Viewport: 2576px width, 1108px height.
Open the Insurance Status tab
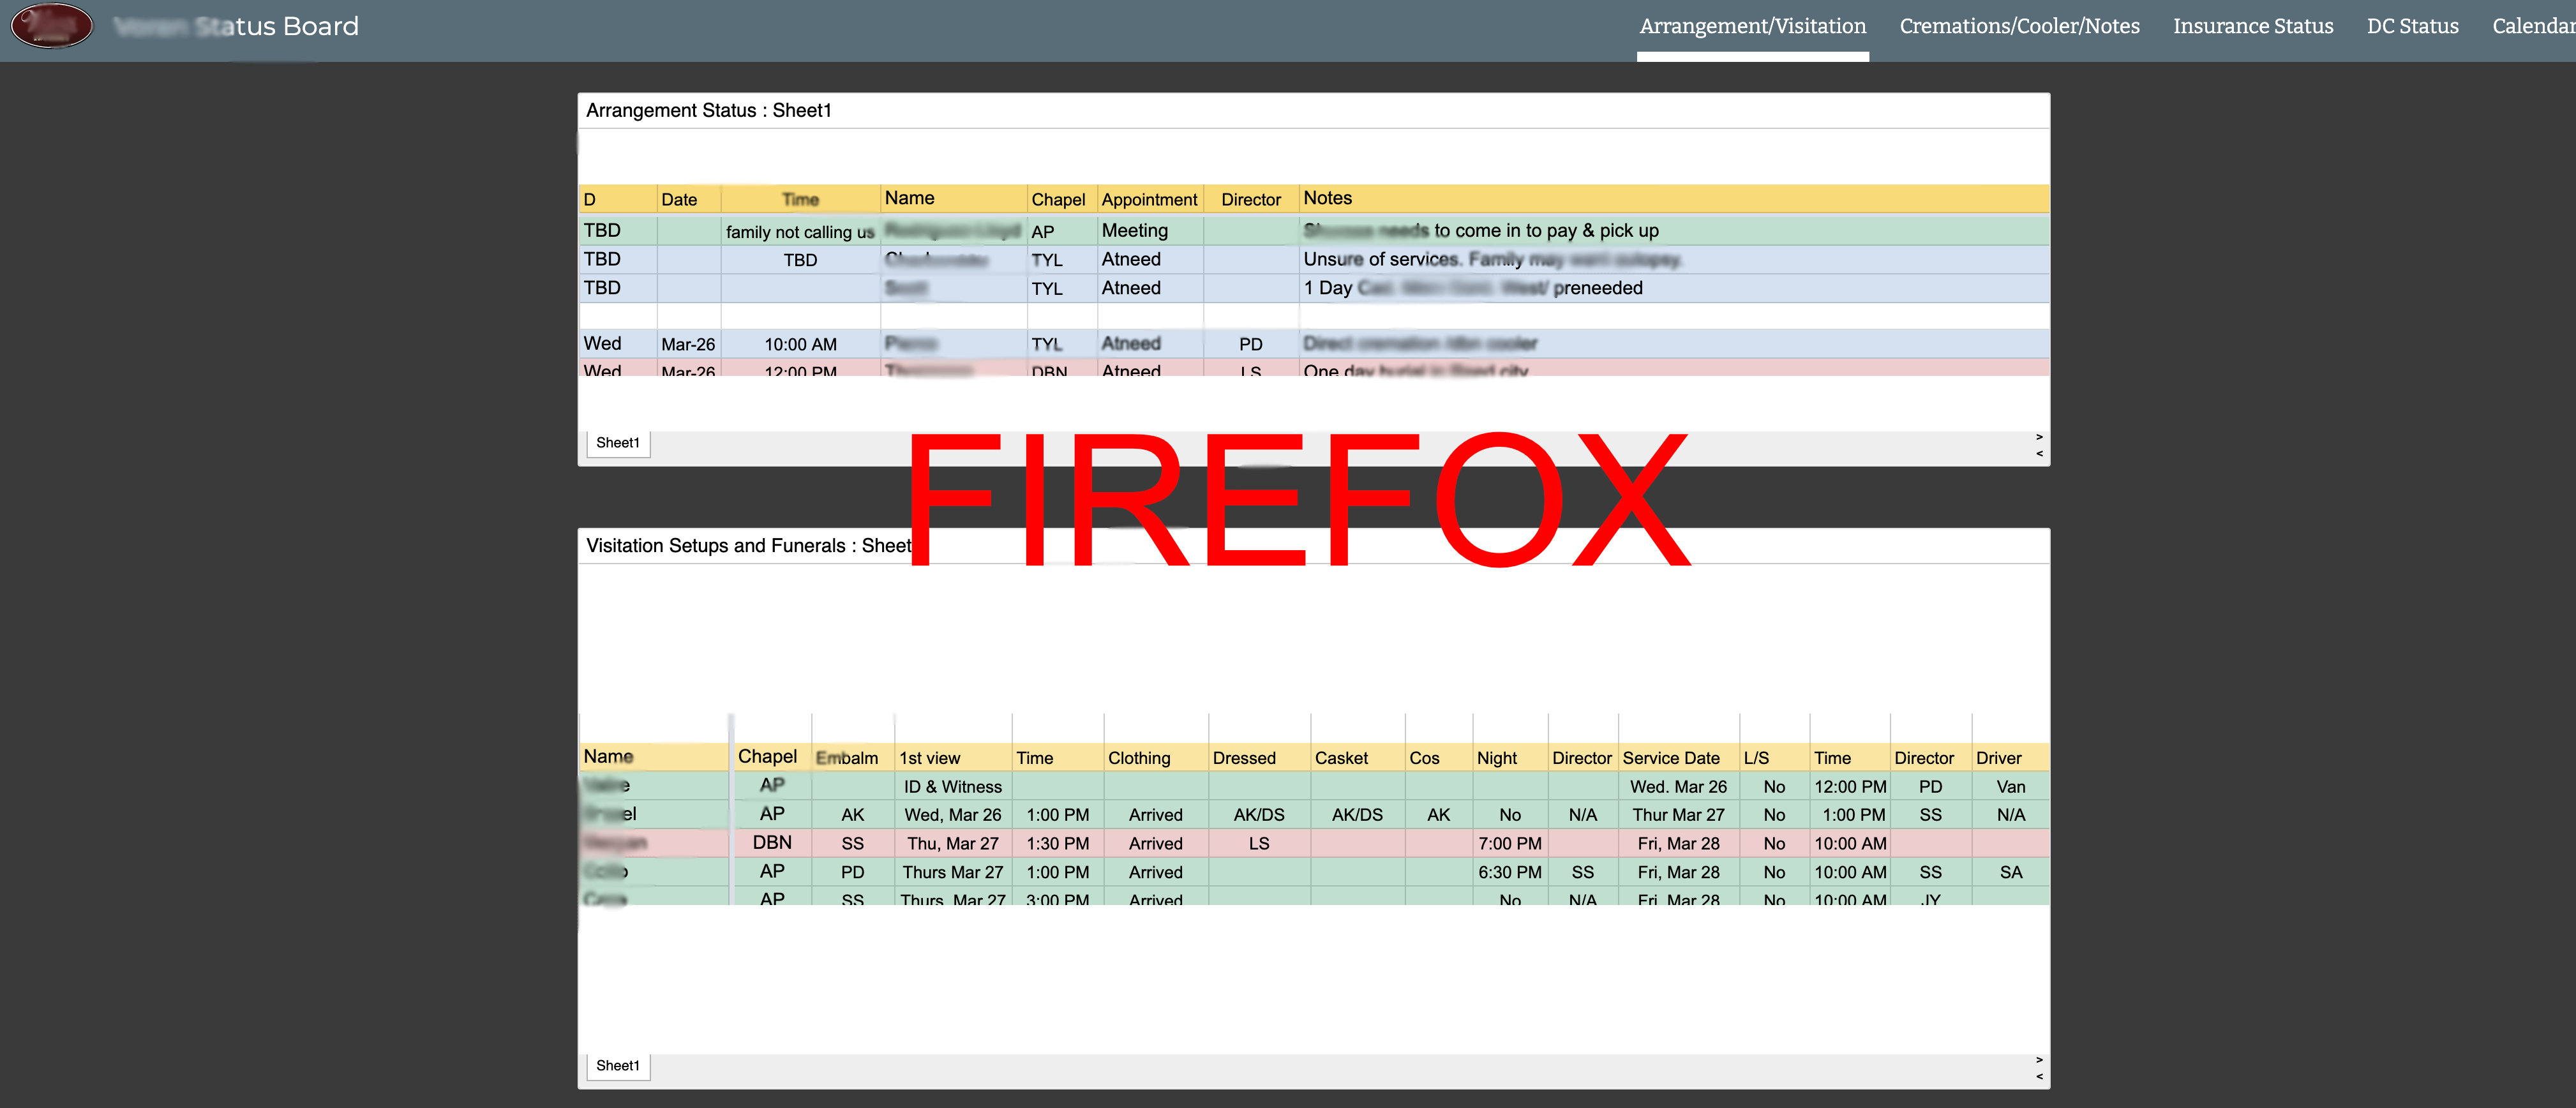coord(2252,26)
